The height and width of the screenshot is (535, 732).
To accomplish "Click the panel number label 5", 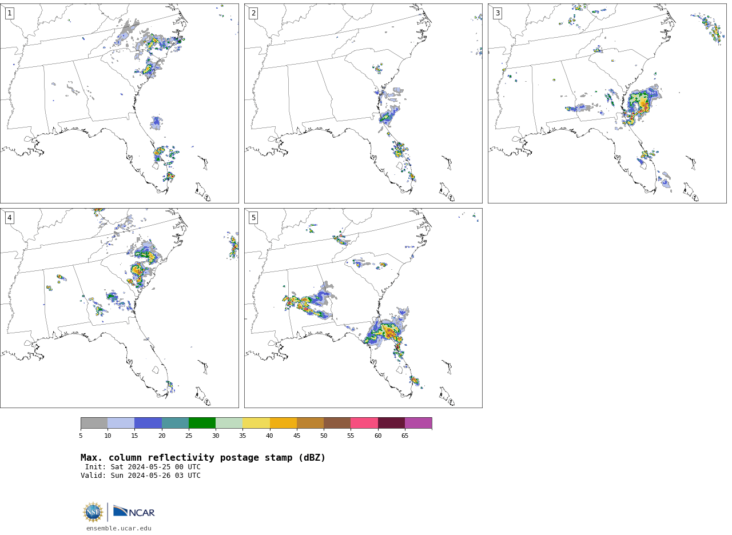I will (x=253, y=218).
